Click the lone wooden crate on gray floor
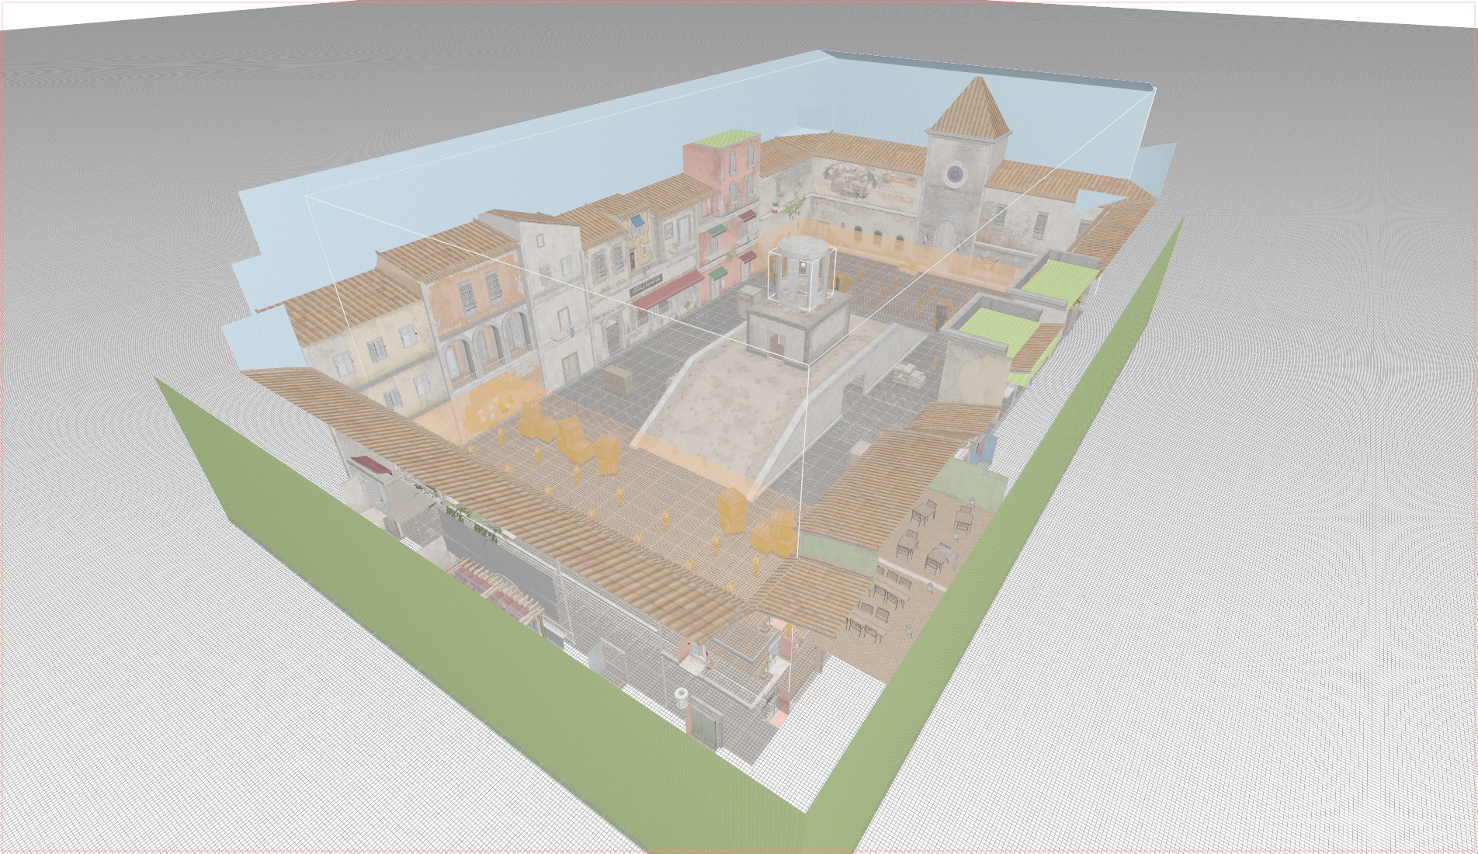The image size is (1478, 854). 620,380
